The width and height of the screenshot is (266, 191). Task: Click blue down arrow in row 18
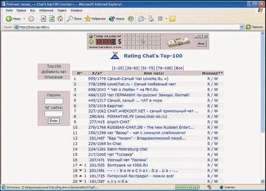tap(81, 171)
